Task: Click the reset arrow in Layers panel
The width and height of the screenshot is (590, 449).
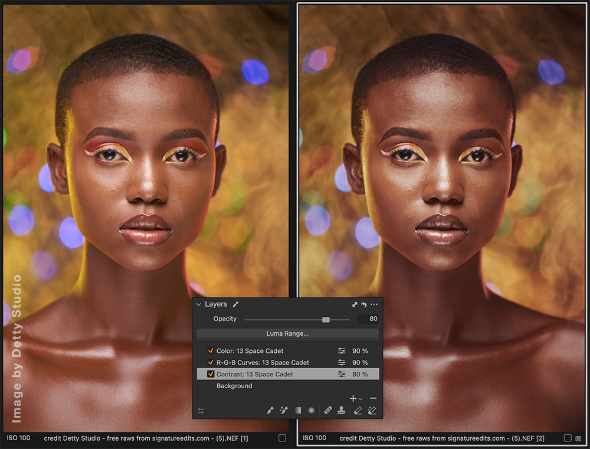Action: pyautogui.click(x=364, y=304)
